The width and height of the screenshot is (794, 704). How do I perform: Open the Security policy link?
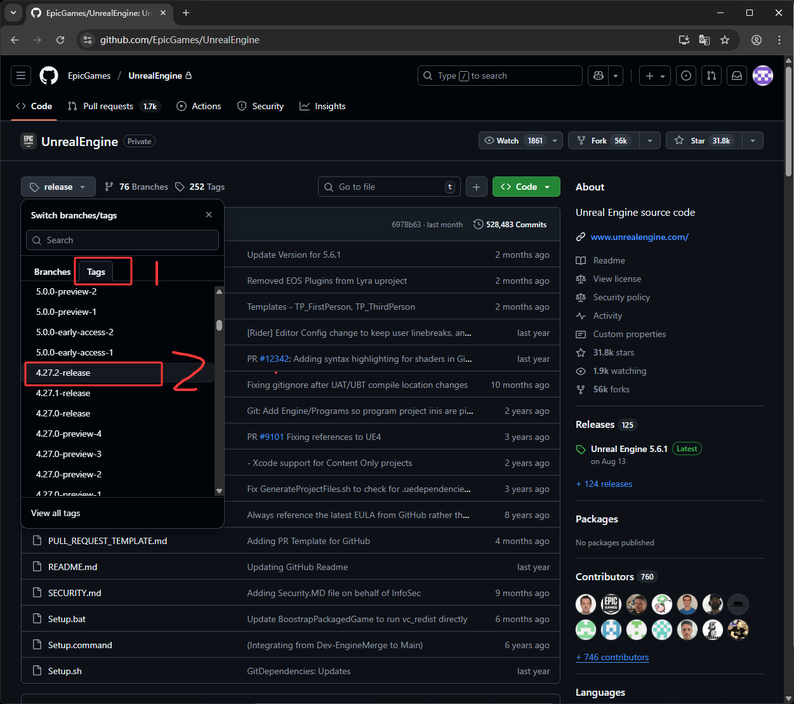[x=613, y=297]
